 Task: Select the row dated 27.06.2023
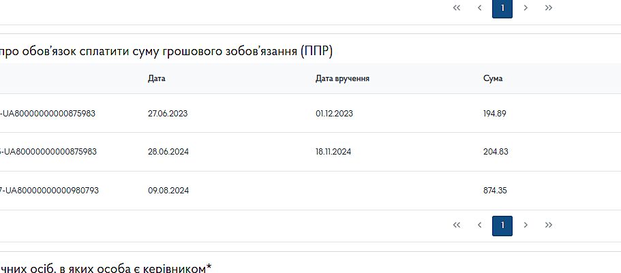point(168,114)
